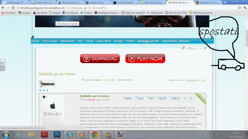Click the plain QUOTE button
This screenshot has height=139, width=248.
(x=140, y=98)
